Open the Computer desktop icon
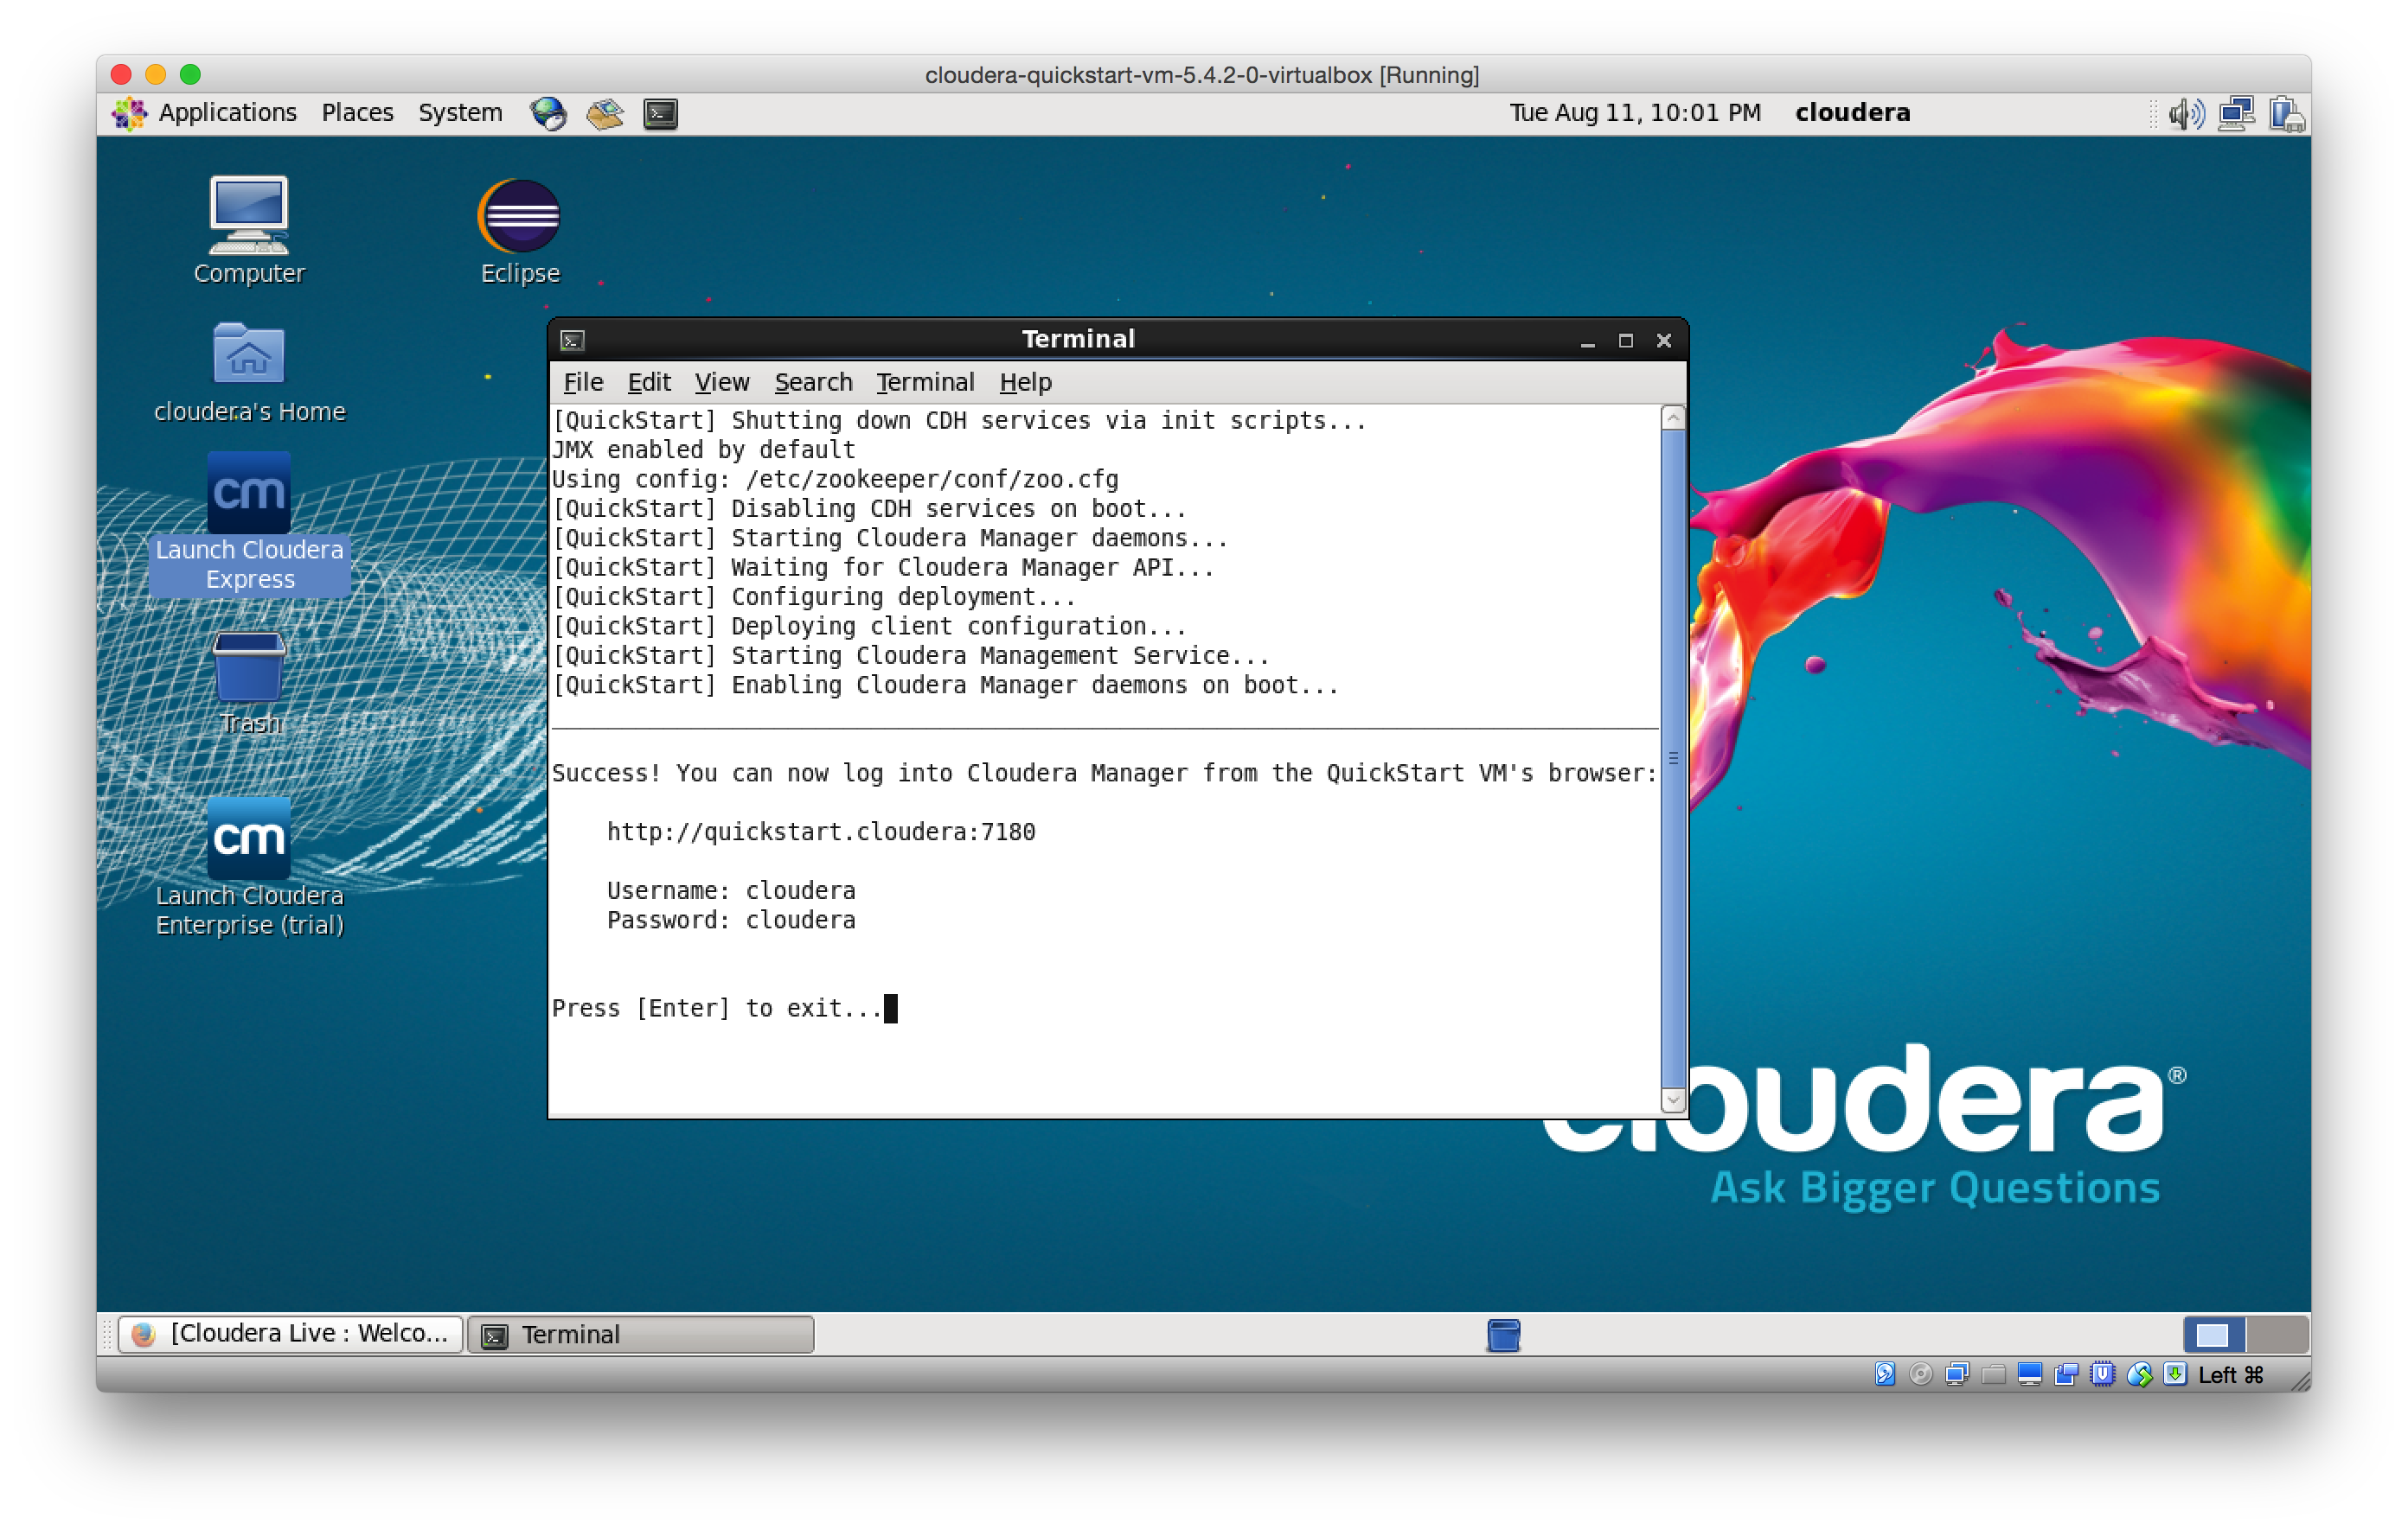Screen dimensions: 2408x1530 coord(248,216)
